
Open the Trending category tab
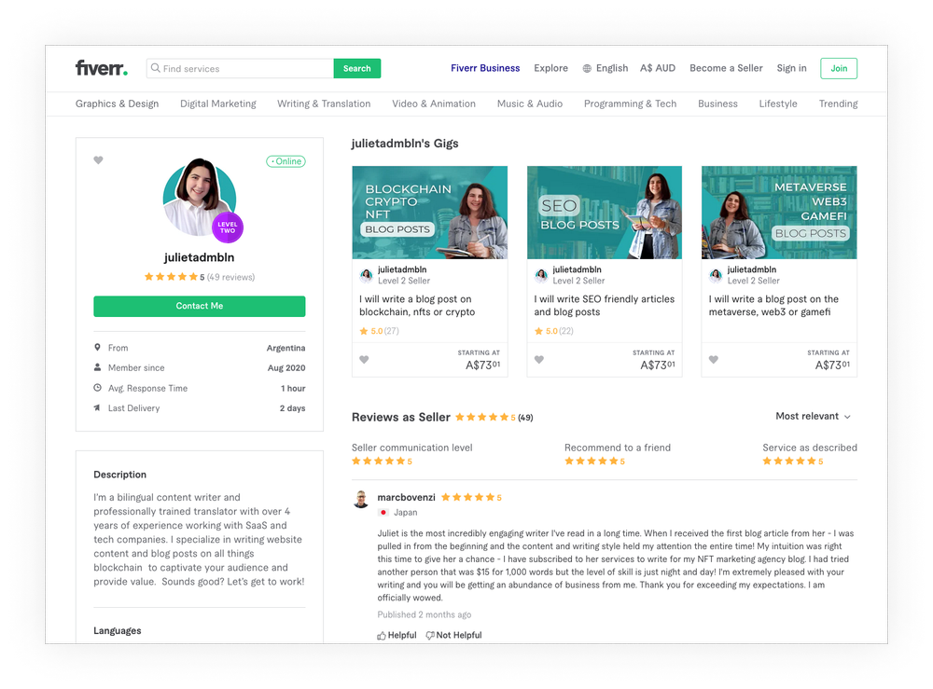coord(838,103)
